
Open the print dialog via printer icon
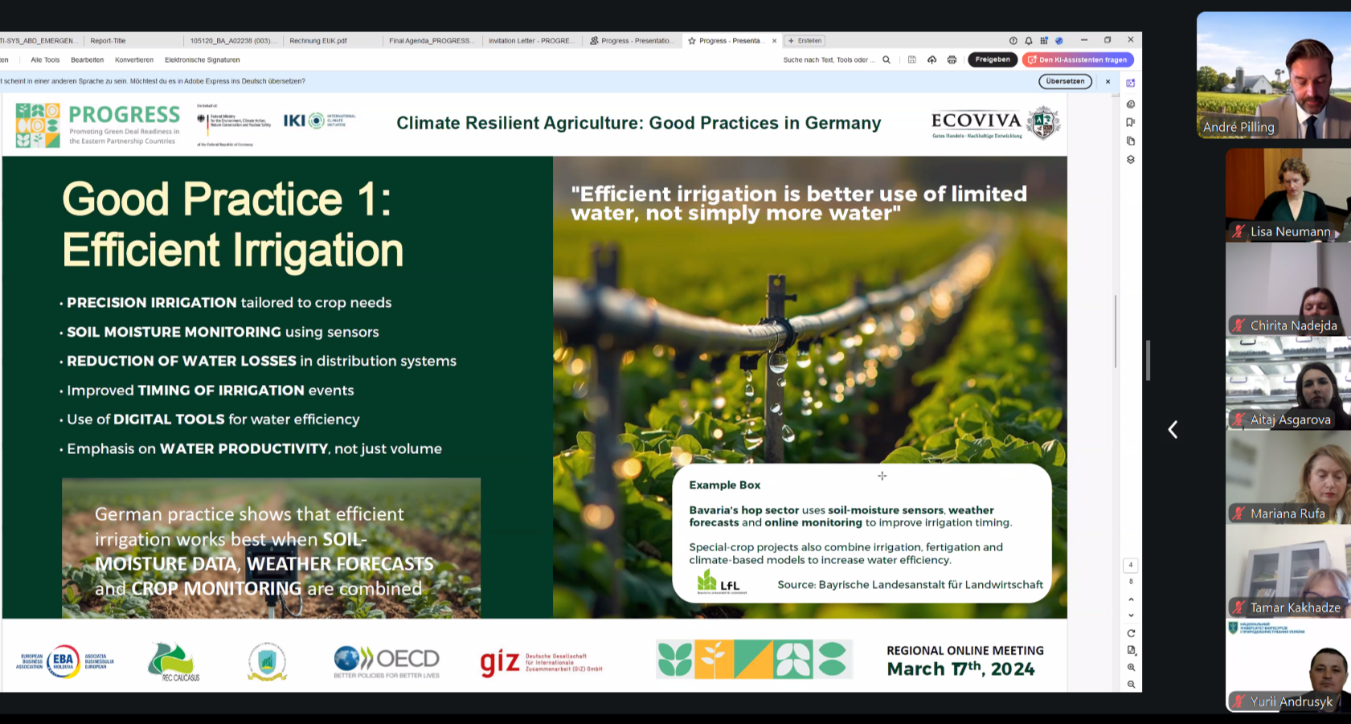[952, 59]
